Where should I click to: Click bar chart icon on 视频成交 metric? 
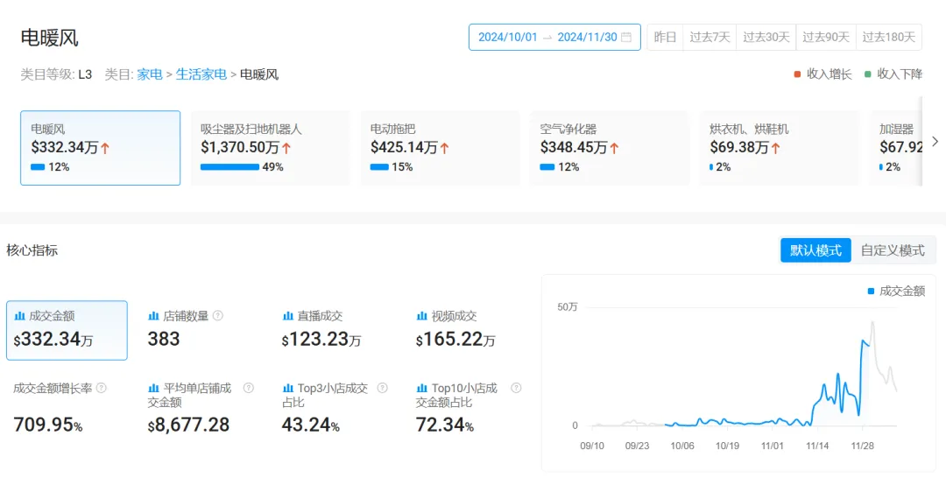click(x=422, y=316)
